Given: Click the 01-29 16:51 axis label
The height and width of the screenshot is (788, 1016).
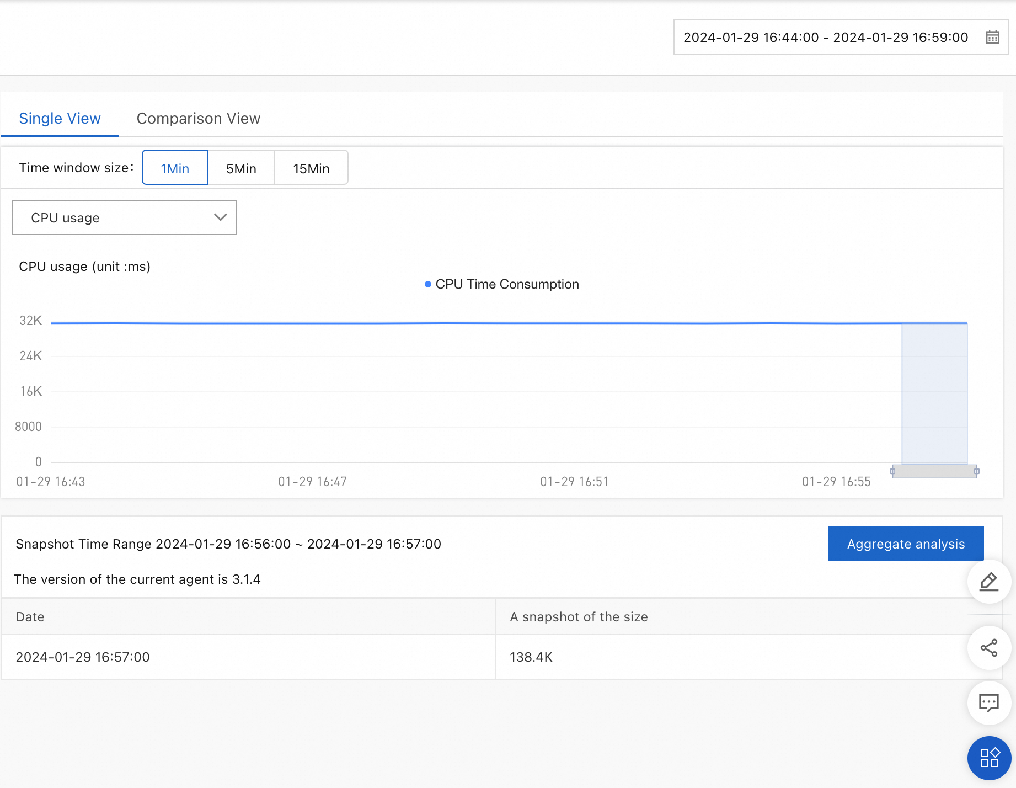Looking at the screenshot, I should [x=574, y=482].
